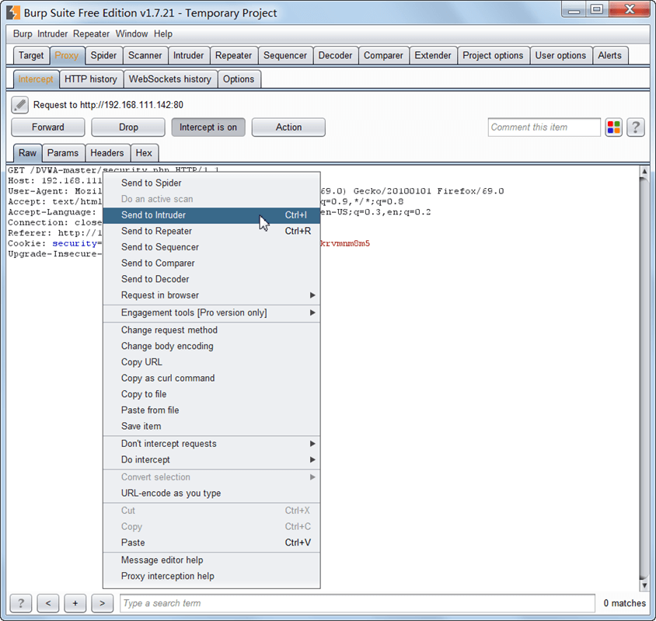The height and width of the screenshot is (621, 656).
Task: Select 'Change request method'
Action: click(x=211, y=330)
